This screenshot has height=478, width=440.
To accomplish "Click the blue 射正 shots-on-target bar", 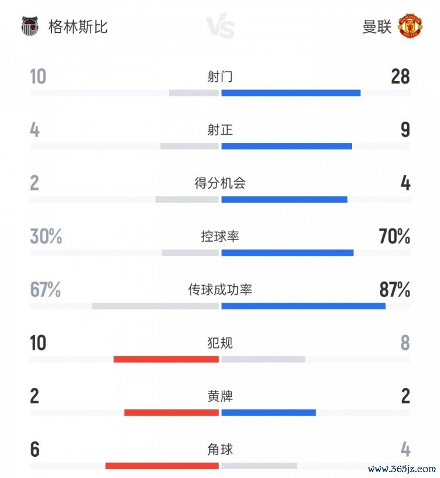I will (286, 146).
